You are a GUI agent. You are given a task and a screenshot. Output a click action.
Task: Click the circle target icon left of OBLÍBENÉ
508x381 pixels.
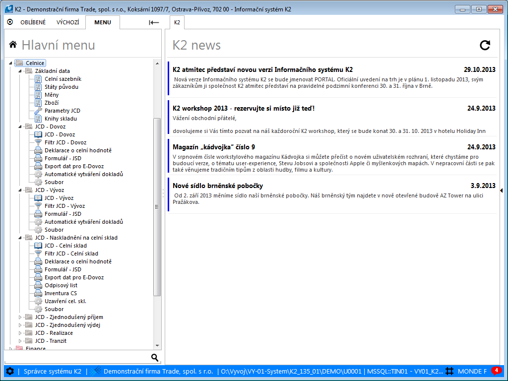coord(10,22)
